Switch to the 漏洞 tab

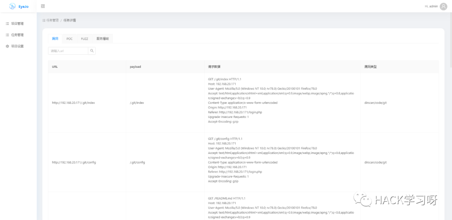[55, 38]
